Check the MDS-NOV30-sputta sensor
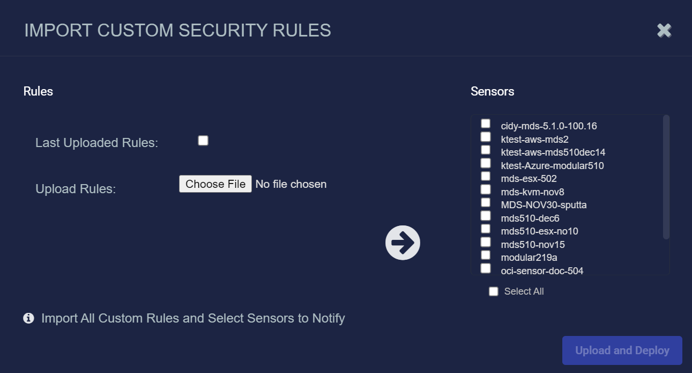The image size is (692, 373). point(486,202)
